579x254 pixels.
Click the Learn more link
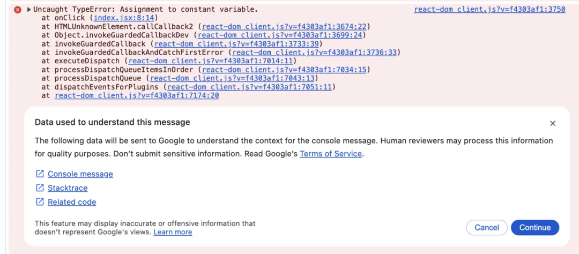(x=173, y=232)
